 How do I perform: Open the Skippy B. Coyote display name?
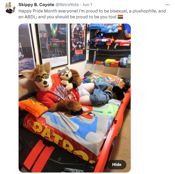point(36,5)
